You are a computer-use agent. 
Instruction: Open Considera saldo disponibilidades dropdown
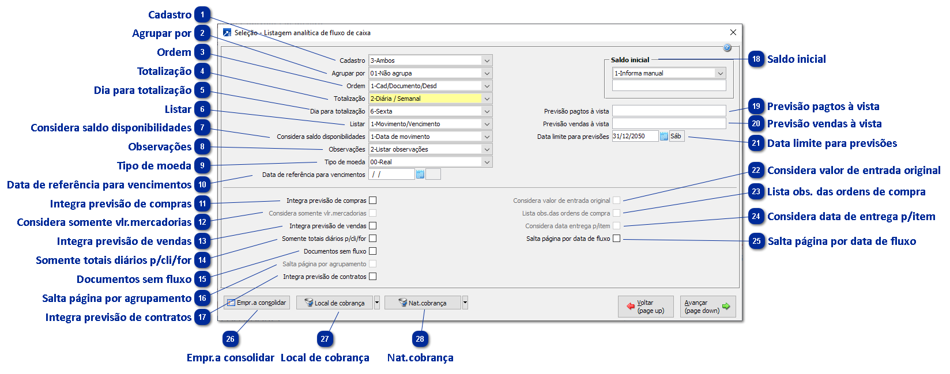click(x=431, y=137)
